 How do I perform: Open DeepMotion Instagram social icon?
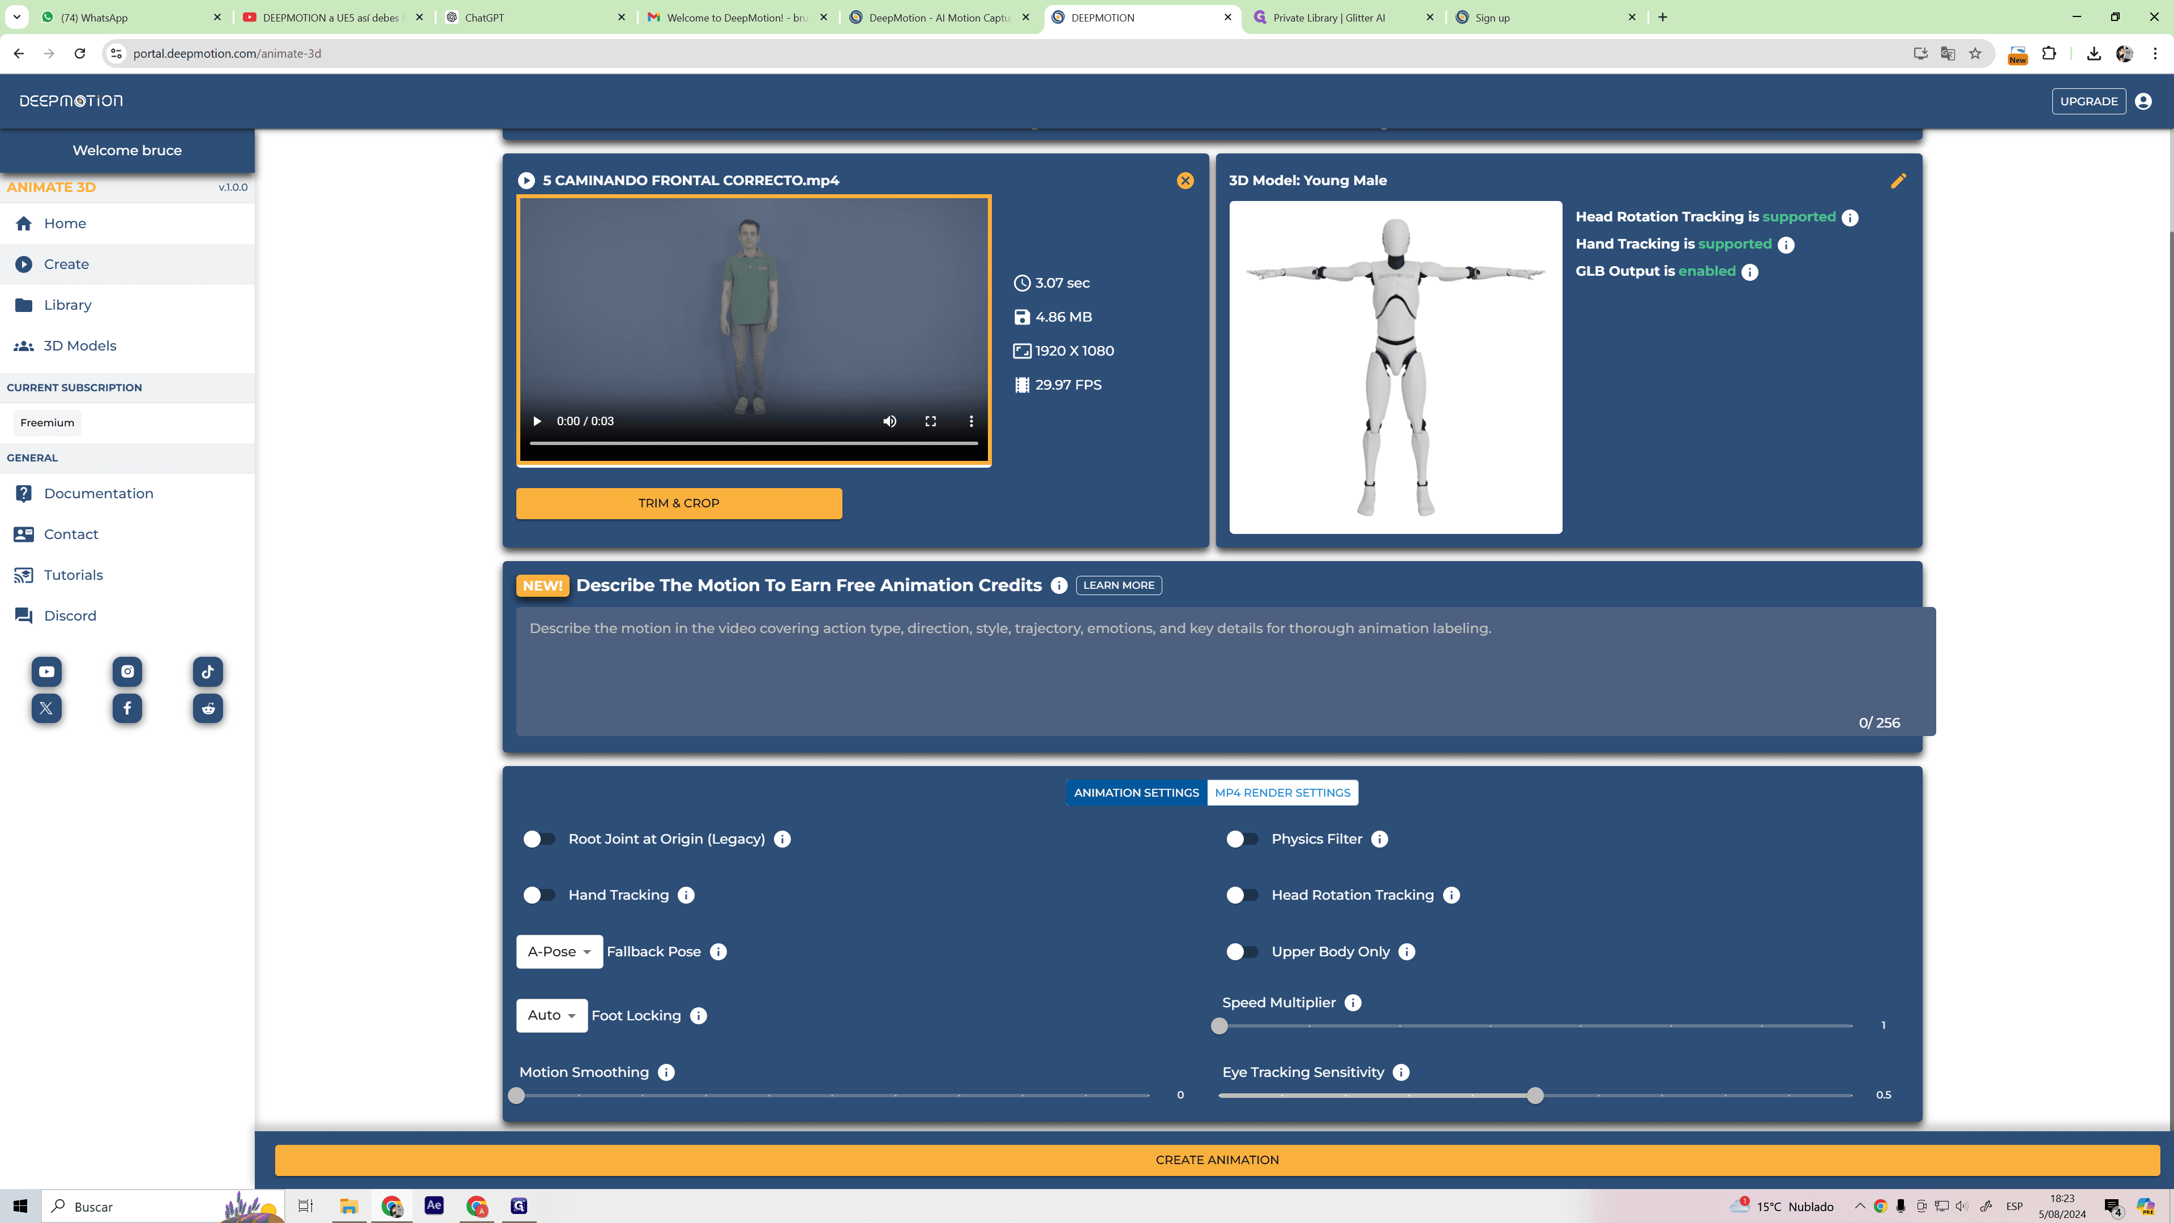coord(127,672)
